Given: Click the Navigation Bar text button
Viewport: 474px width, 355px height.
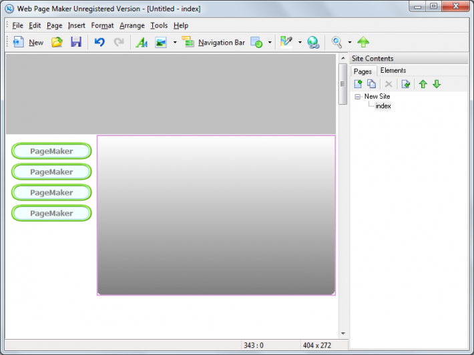Looking at the screenshot, I should [x=221, y=43].
